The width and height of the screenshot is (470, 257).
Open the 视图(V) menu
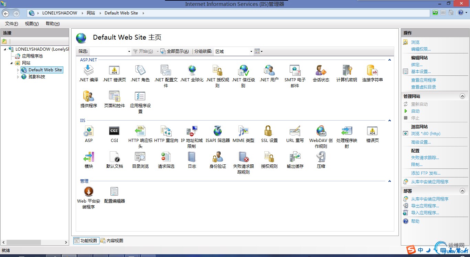click(x=32, y=24)
